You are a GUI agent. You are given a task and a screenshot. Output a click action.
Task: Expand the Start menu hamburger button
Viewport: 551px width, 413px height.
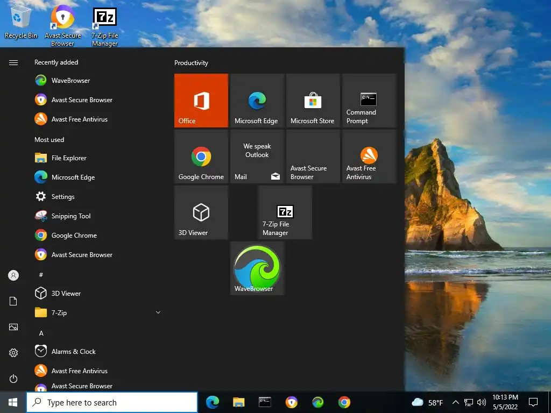(x=13, y=62)
